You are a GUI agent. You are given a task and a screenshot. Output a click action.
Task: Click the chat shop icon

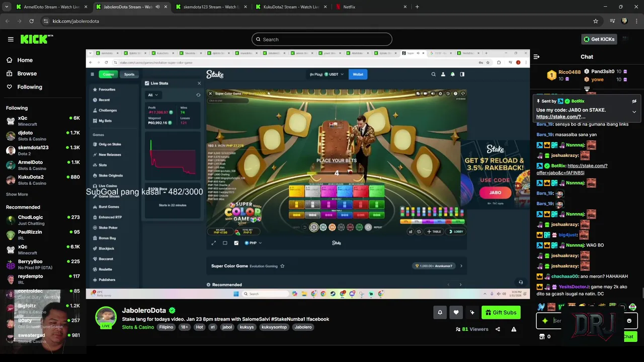(x=542, y=337)
